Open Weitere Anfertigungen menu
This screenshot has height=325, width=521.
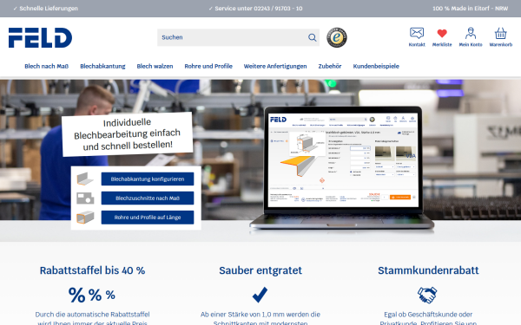(x=275, y=67)
